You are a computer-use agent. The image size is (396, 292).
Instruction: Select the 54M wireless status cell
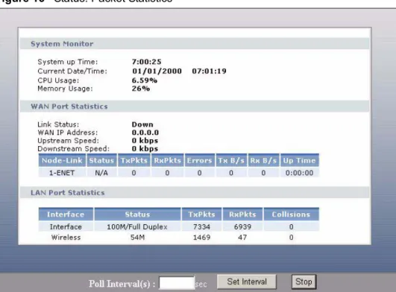pyautogui.click(x=137, y=238)
